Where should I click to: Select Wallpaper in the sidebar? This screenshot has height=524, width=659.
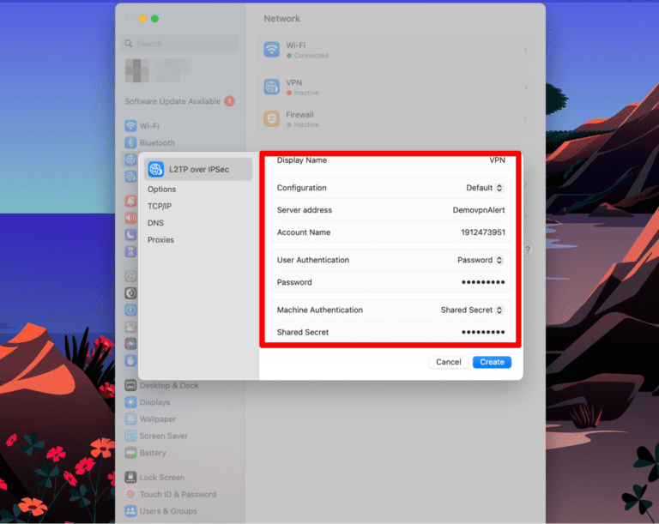[x=158, y=419]
